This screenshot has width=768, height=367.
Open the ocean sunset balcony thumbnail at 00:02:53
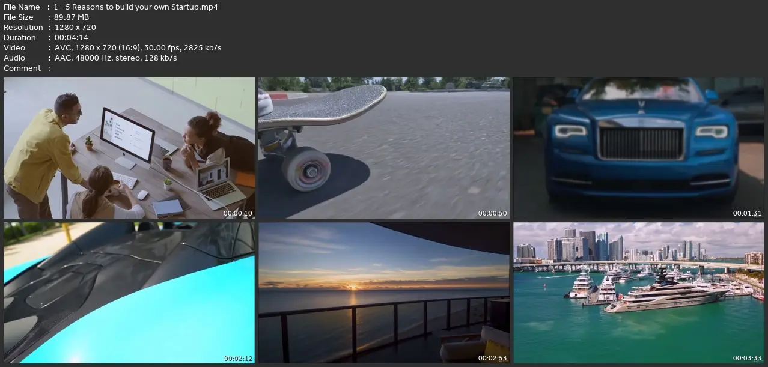pyautogui.click(x=384, y=293)
